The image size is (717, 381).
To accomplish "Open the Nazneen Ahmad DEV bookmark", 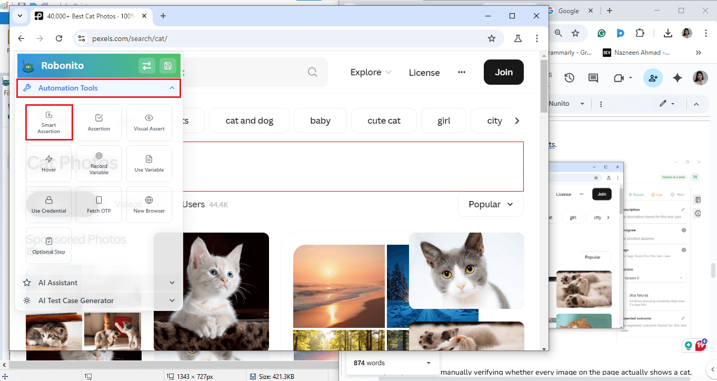I will click(x=635, y=53).
